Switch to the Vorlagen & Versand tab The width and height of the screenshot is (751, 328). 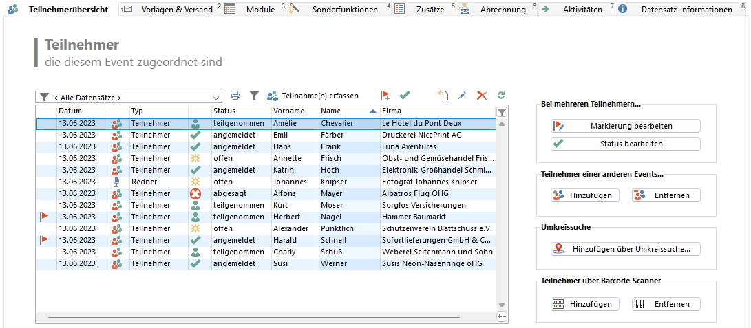176,10
